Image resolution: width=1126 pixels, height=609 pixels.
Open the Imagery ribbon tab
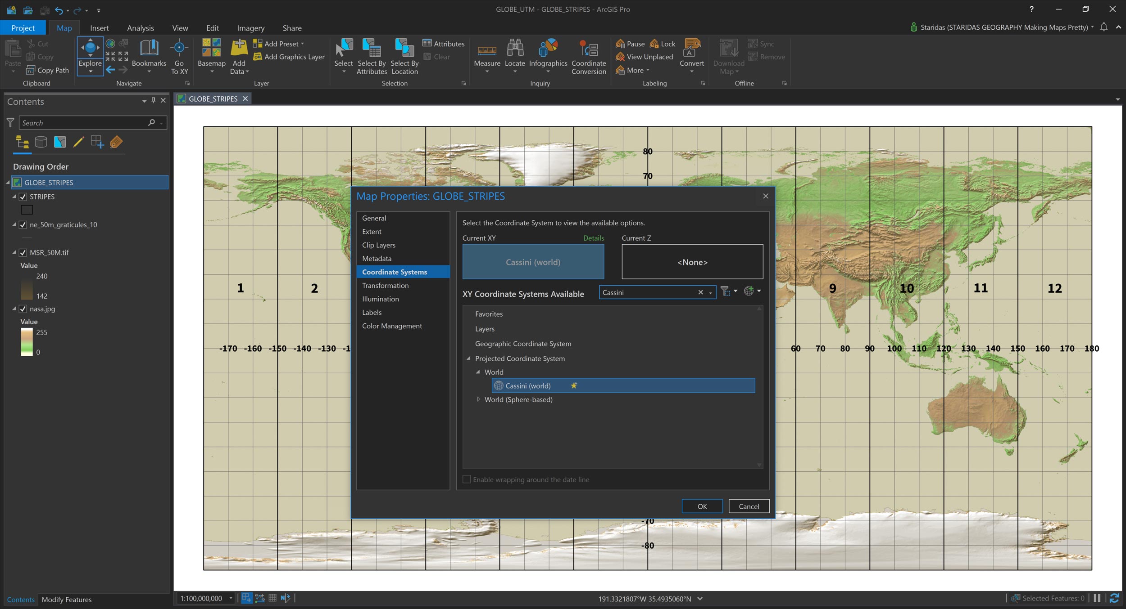[x=250, y=28]
